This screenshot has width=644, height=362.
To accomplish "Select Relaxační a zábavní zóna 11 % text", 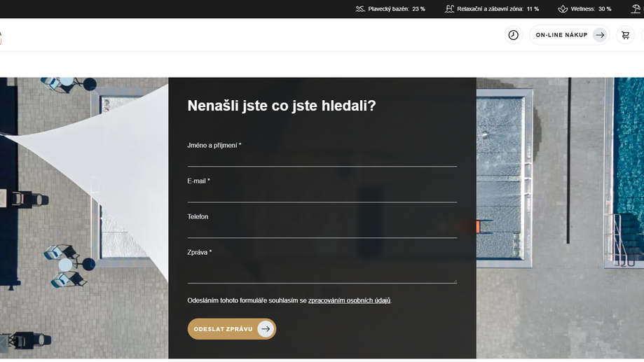I will tap(498, 9).
